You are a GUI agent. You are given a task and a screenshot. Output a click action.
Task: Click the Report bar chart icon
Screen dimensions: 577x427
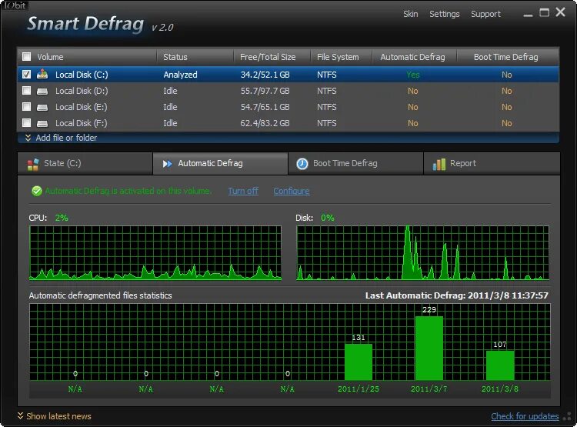(439, 164)
